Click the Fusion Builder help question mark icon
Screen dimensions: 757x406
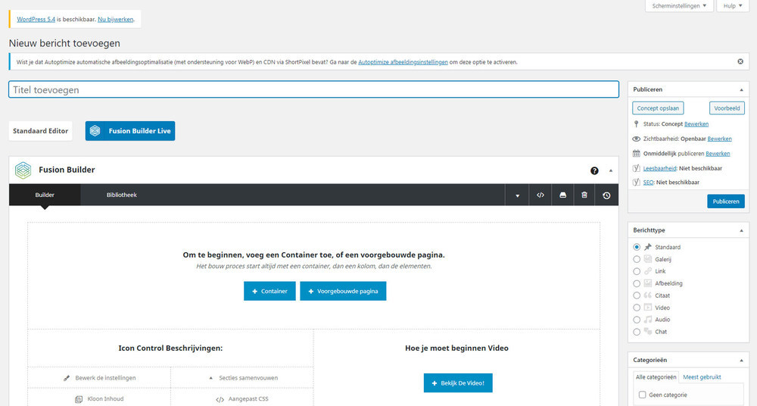click(x=594, y=170)
